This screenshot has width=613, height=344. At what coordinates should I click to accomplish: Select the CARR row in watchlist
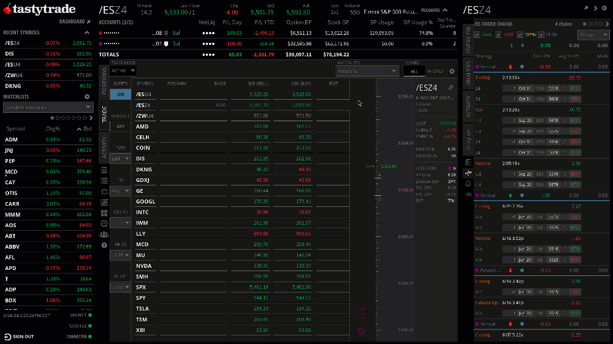[48, 204]
